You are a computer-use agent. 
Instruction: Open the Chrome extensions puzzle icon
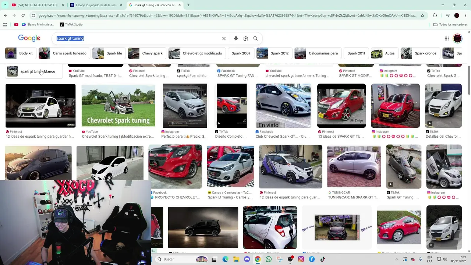click(x=435, y=15)
